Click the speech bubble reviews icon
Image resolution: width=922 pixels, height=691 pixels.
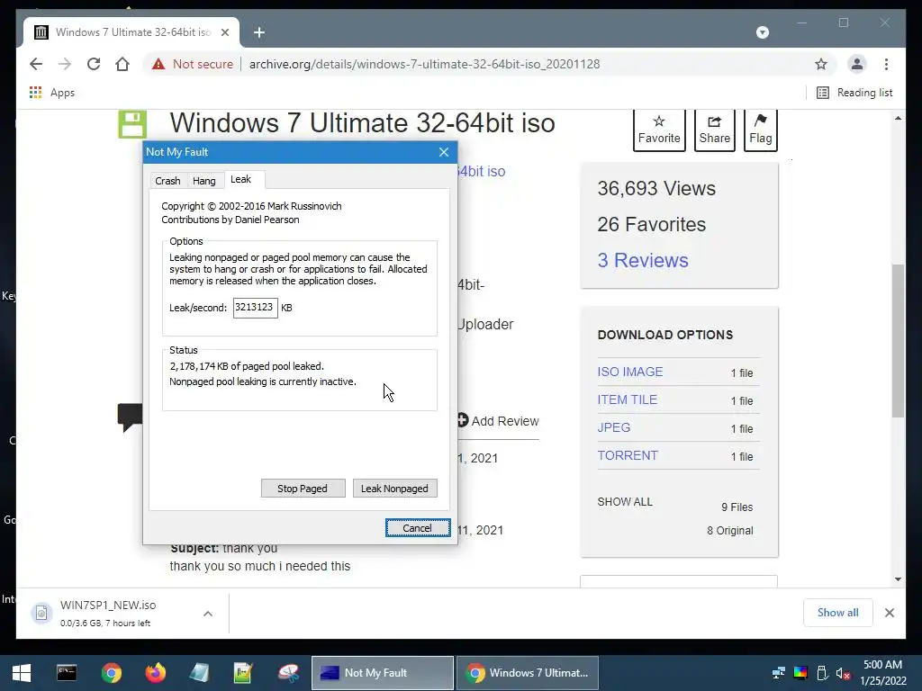(130, 417)
